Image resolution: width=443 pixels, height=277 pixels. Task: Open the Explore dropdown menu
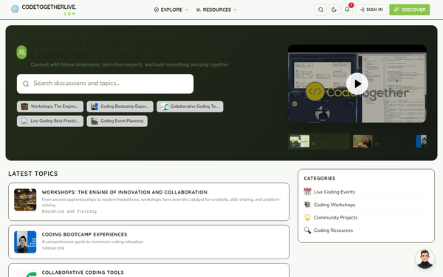(x=171, y=10)
